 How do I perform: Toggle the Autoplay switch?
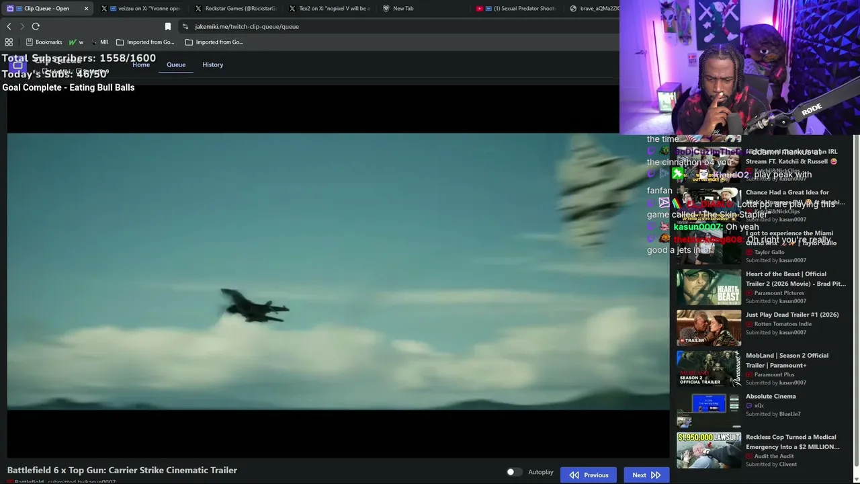(x=514, y=473)
